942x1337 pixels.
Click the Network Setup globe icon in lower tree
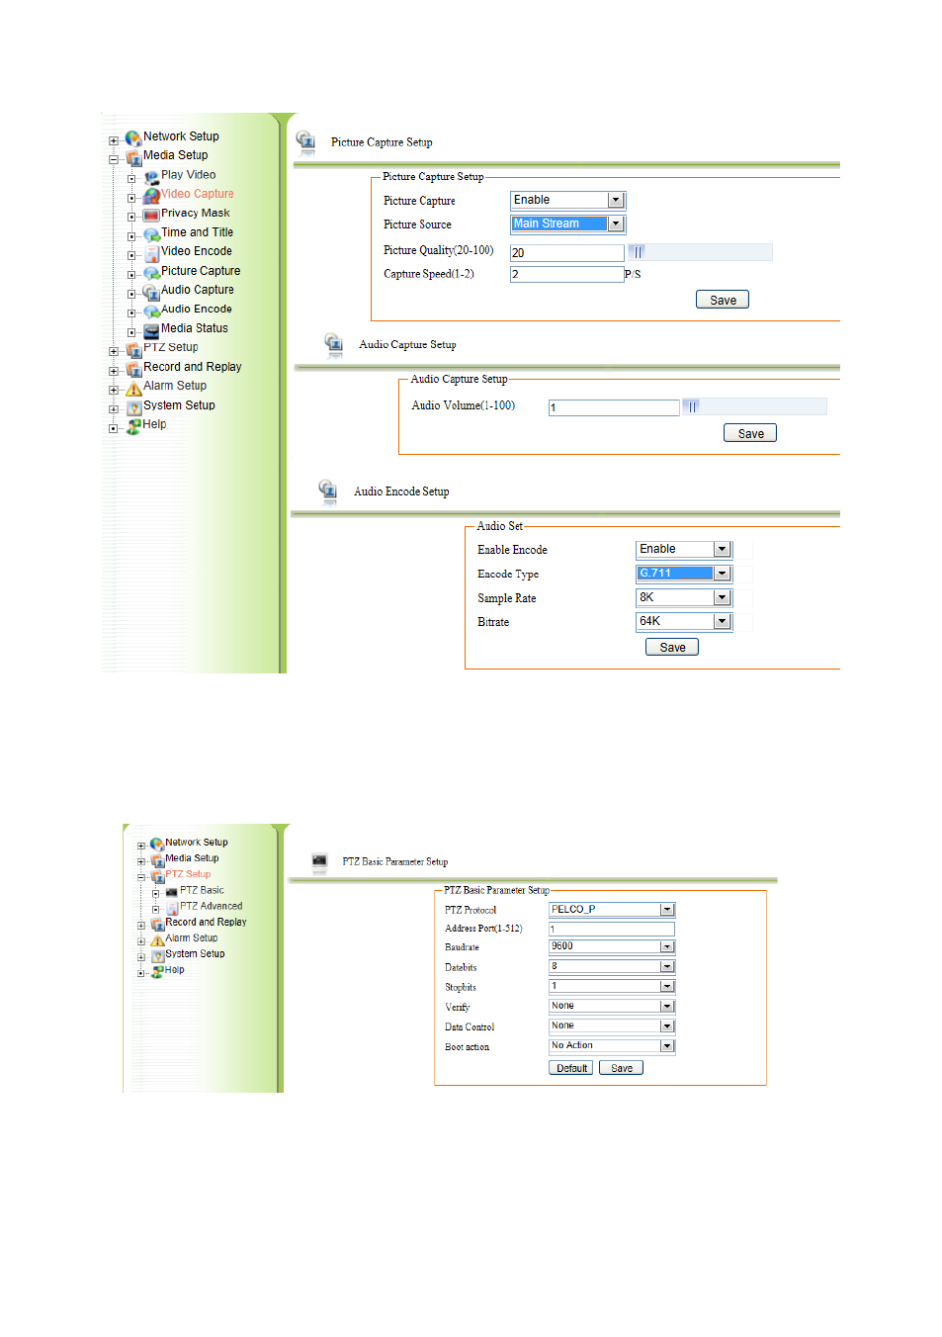[157, 845]
